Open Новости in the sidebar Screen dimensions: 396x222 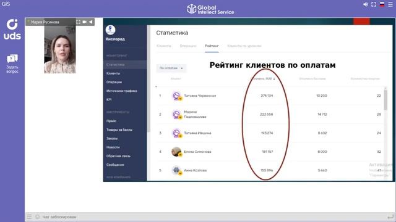(x=113, y=147)
